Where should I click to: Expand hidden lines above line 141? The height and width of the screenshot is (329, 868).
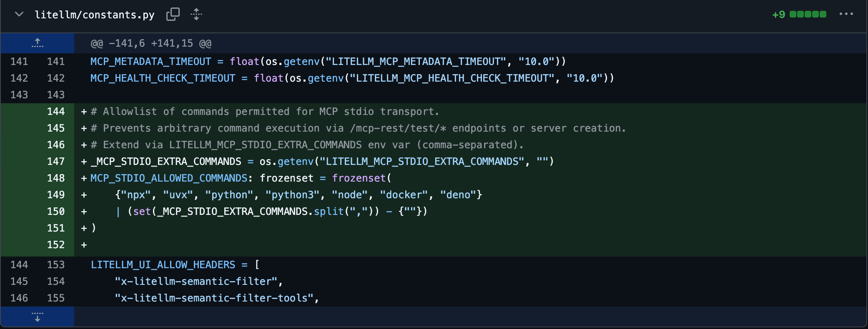tap(38, 43)
